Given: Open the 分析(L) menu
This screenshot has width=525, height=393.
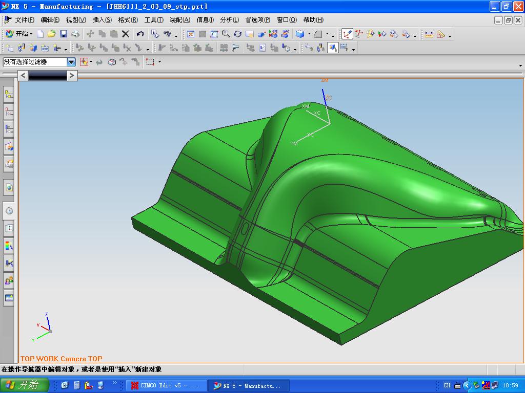Looking at the screenshot, I should (x=229, y=20).
